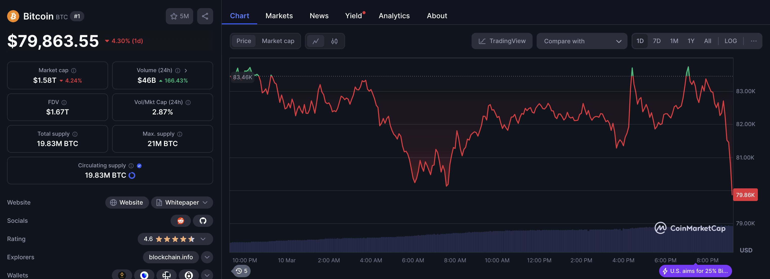Viewport: 770px width, 279px height.
Task: Open the Analytics tab
Action: tap(394, 16)
